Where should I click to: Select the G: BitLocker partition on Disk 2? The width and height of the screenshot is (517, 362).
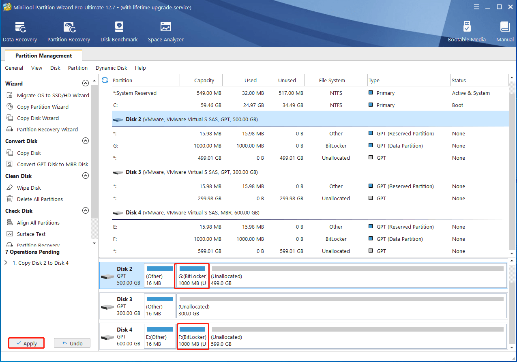pos(191,276)
